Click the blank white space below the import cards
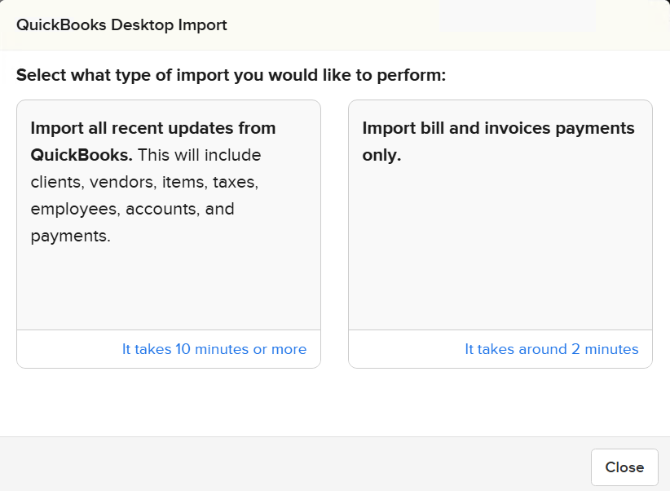Image resolution: width=670 pixels, height=491 pixels. tap(334, 404)
